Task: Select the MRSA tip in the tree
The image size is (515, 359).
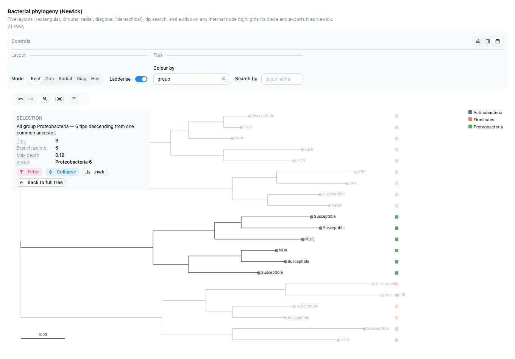Action: click(x=329, y=206)
